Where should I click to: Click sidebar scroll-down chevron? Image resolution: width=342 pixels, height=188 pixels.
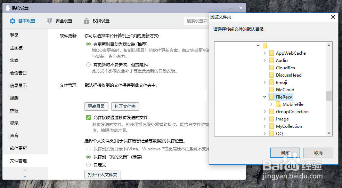[25, 177]
